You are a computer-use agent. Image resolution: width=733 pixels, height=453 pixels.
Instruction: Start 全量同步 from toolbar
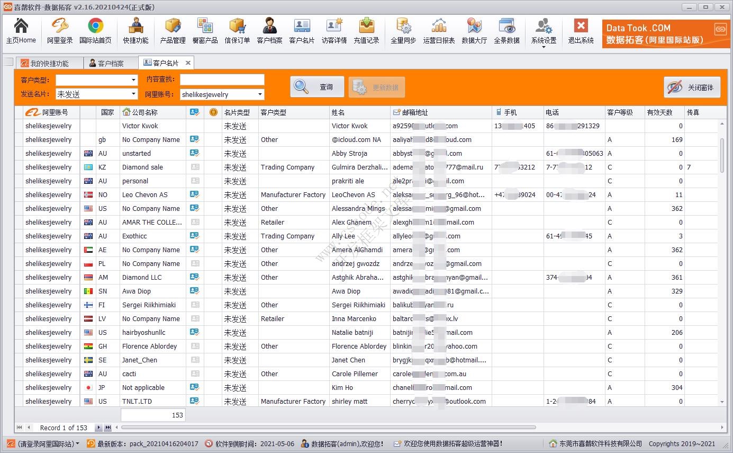[x=403, y=31]
